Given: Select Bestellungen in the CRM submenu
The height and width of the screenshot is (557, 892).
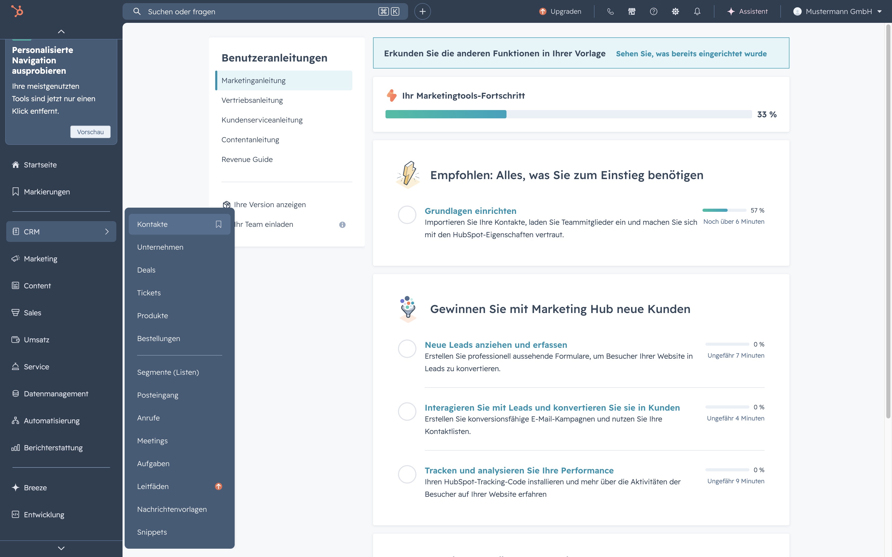Looking at the screenshot, I should point(179,338).
